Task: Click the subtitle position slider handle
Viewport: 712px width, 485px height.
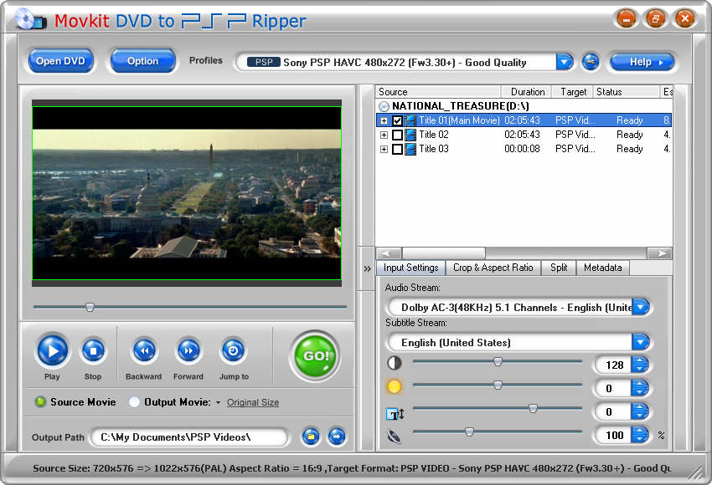Action: click(533, 409)
